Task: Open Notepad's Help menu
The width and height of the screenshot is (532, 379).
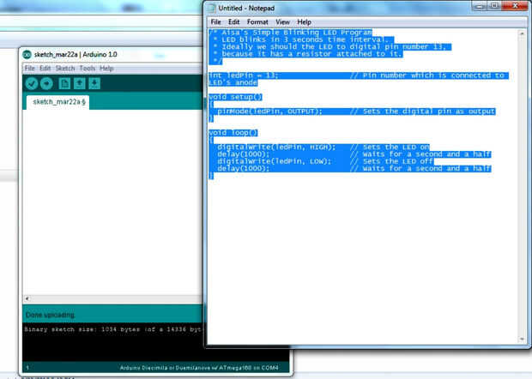Action: pos(304,22)
